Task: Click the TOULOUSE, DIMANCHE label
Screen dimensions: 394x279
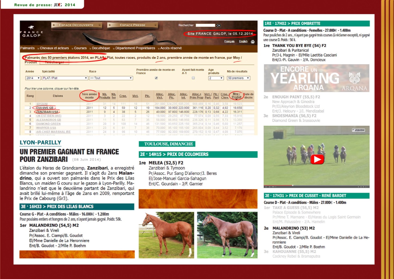Action: (x=167, y=144)
